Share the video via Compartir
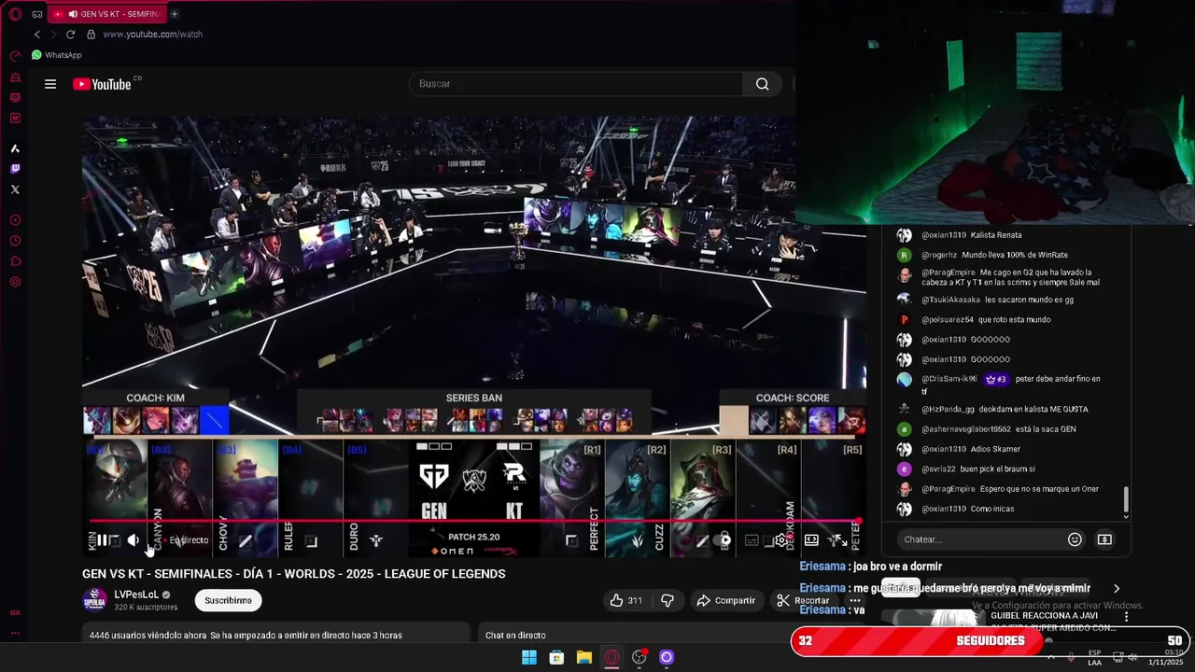The height and width of the screenshot is (672, 1195). (726, 600)
